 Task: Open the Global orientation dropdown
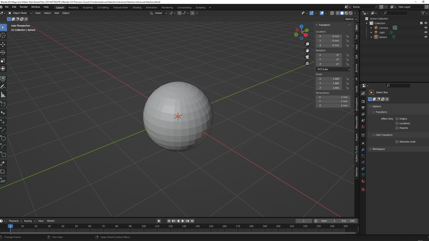click(x=158, y=13)
